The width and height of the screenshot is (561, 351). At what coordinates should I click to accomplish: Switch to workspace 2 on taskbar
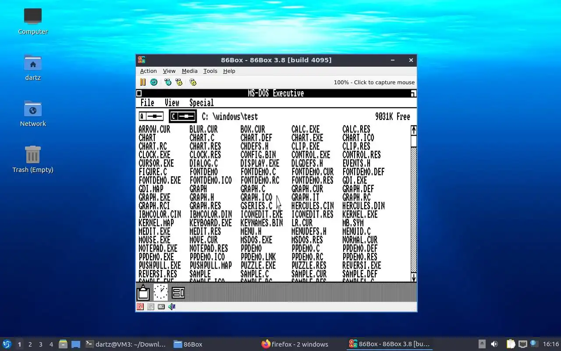(x=30, y=344)
